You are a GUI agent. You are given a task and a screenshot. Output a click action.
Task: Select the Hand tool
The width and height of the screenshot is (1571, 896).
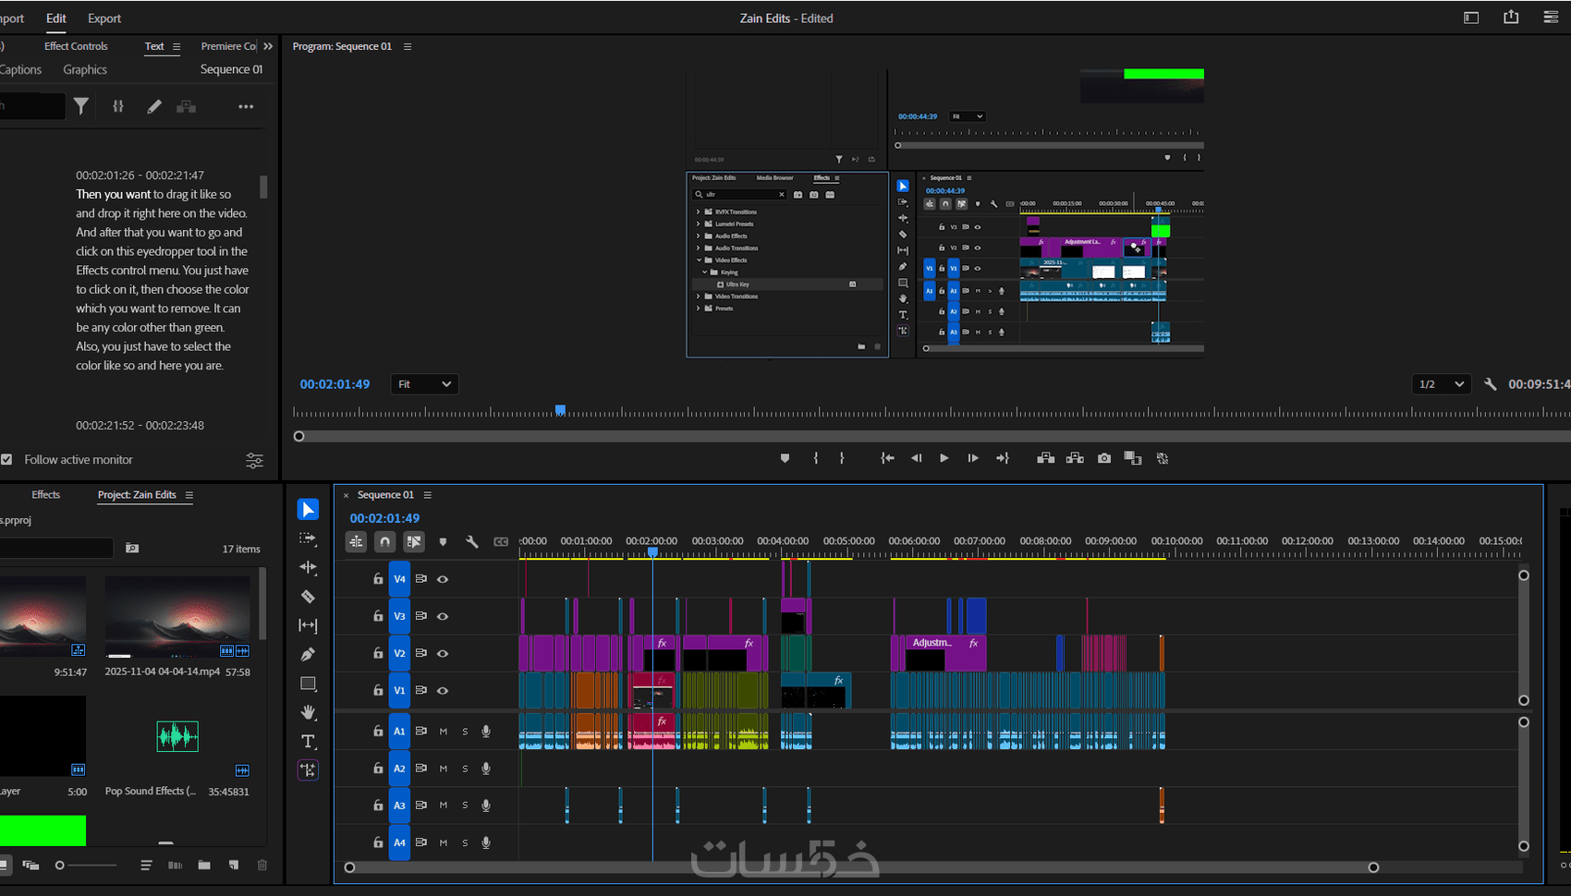pos(308,712)
